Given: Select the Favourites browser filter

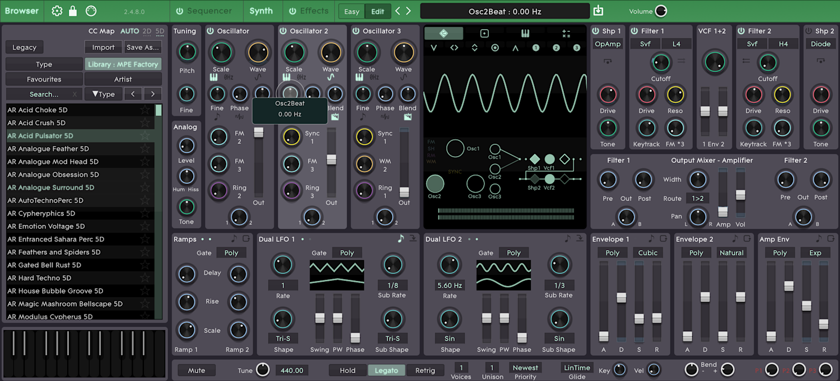Looking at the screenshot, I should click(44, 79).
